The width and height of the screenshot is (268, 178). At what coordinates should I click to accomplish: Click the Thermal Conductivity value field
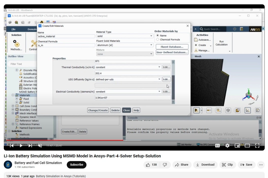point(133,73)
